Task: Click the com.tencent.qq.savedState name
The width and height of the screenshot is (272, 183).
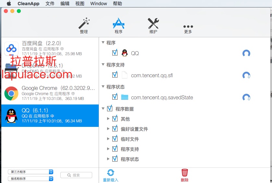Action: (162, 97)
